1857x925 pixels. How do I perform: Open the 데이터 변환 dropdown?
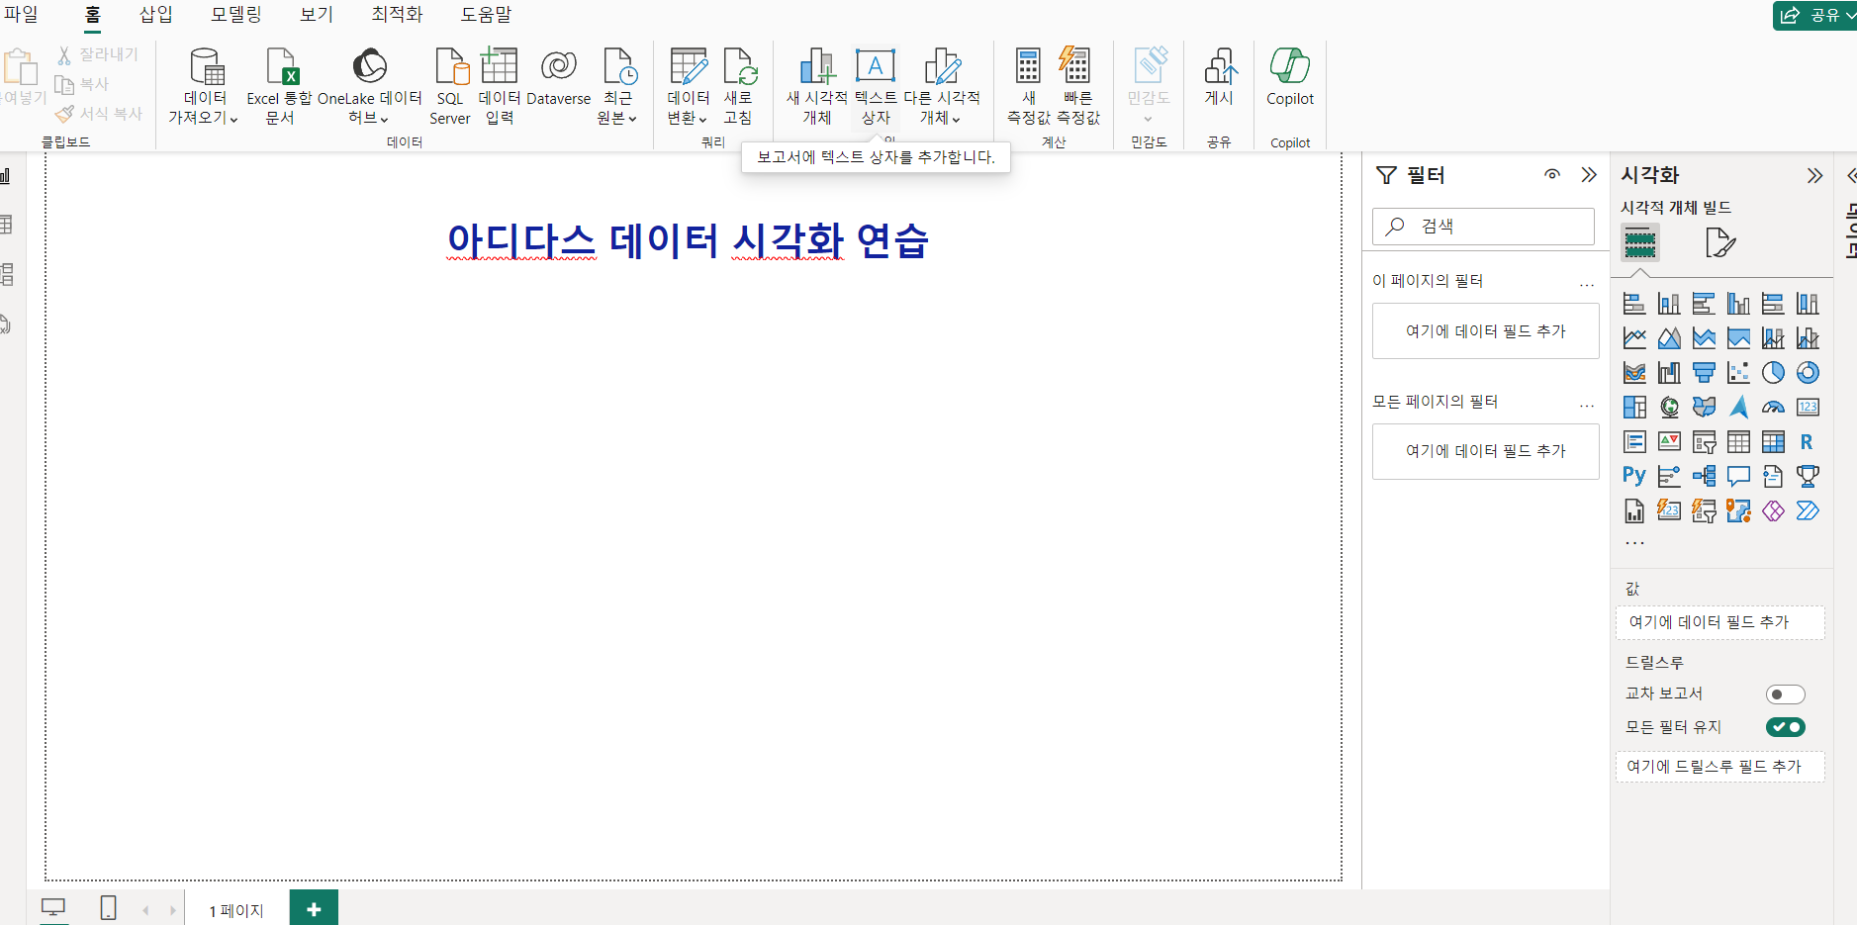[688, 87]
